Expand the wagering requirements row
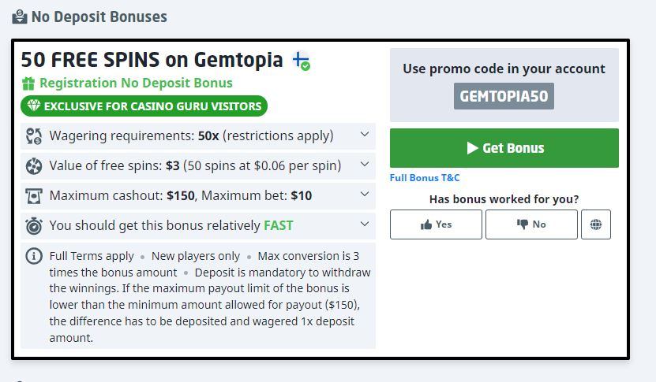Screen dimensions: 656x382 click(x=364, y=135)
